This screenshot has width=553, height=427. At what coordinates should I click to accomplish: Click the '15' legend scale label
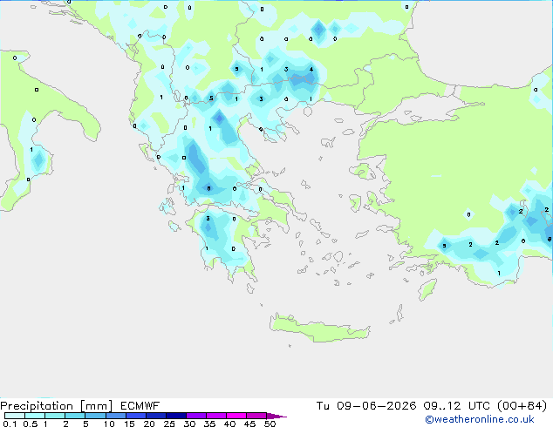point(129,424)
